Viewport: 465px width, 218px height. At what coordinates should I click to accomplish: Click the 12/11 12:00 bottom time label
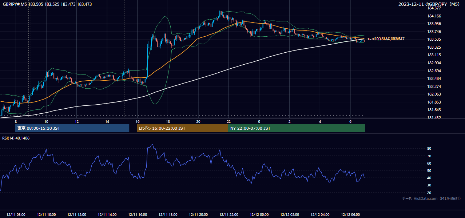pos(77,215)
